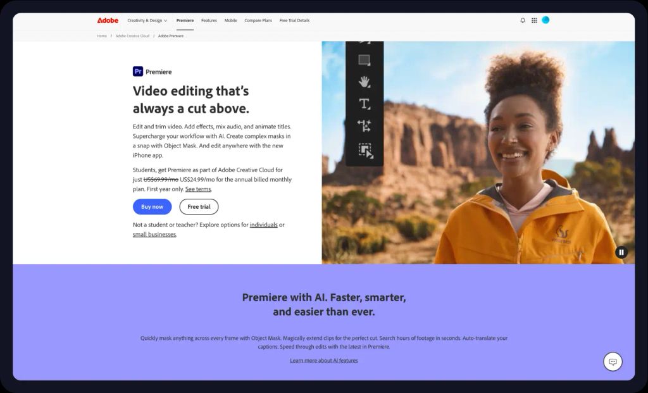The width and height of the screenshot is (648, 393).
Task: Click the Buy now button
Action: pos(152,206)
